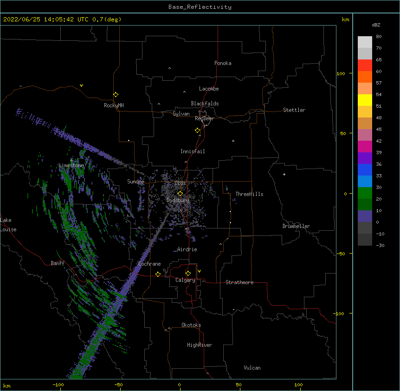Select the yellow 51-54 dBZ legend swatch
Image resolution: width=400 pixels, height=391 pixels.
(365, 100)
